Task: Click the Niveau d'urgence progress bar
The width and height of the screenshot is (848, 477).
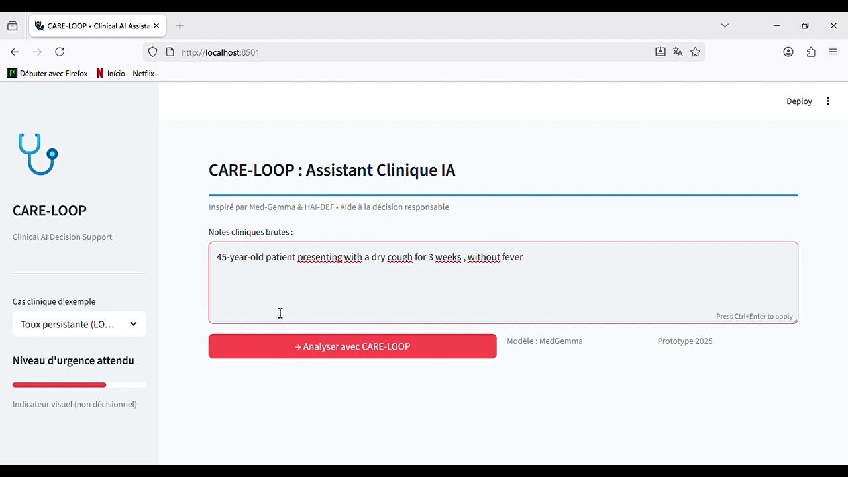Action: [79, 385]
